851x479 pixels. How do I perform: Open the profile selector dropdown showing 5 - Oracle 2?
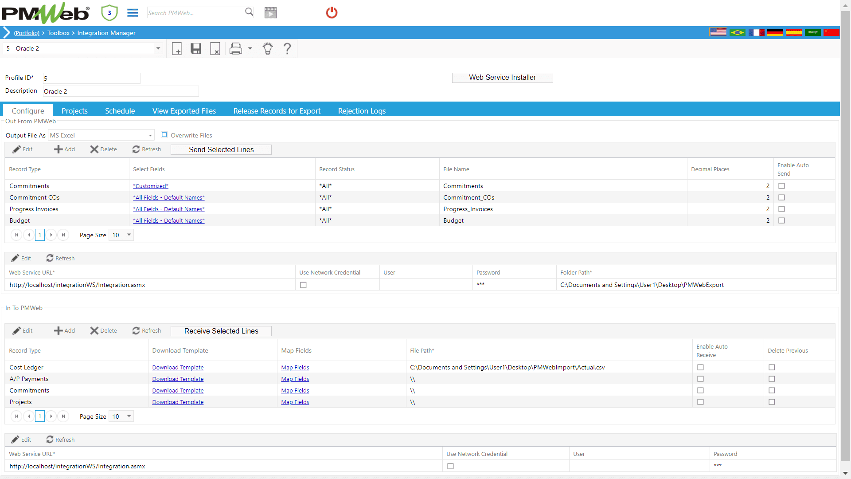pos(83,48)
